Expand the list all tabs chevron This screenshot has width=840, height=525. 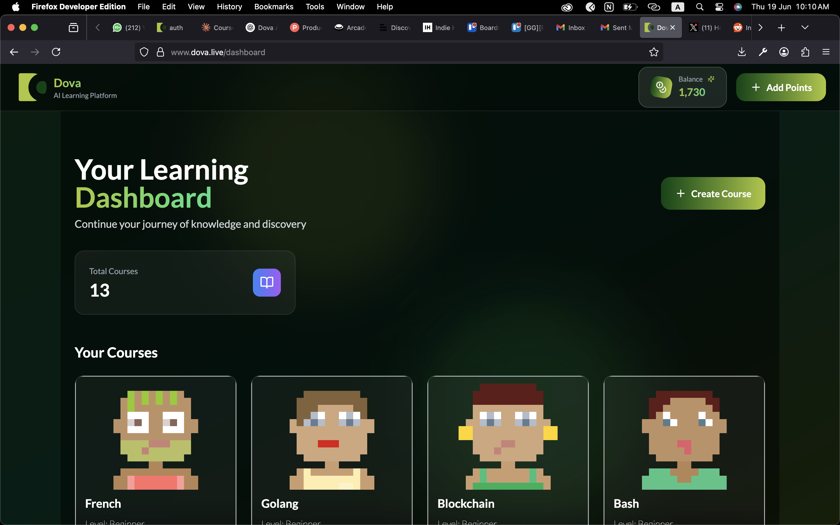(805, 27)
